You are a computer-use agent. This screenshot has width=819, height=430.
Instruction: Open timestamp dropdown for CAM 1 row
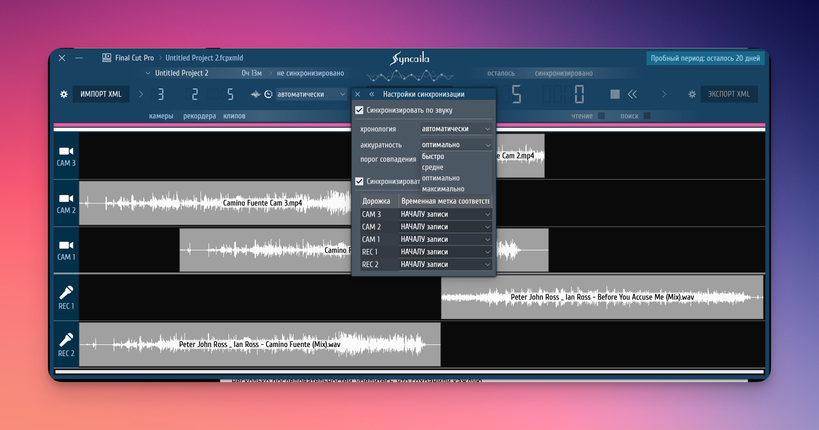click(446, 239)
